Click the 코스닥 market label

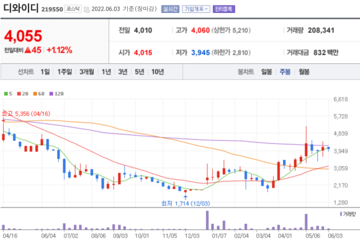pyautogui.click(x=73, y=9)
